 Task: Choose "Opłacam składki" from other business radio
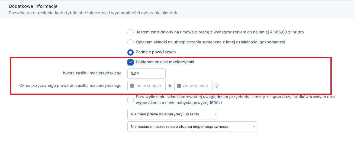pyautogui.click(x=130, y=42)
